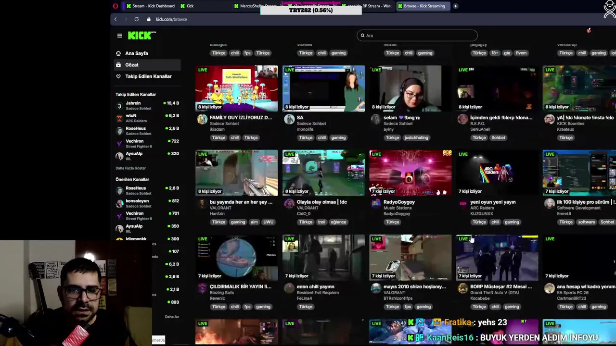Open SeNuAneil R.E.P.O. stream thumbnail

[x=497, y=88]
